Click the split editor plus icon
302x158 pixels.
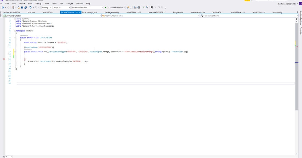296,19
